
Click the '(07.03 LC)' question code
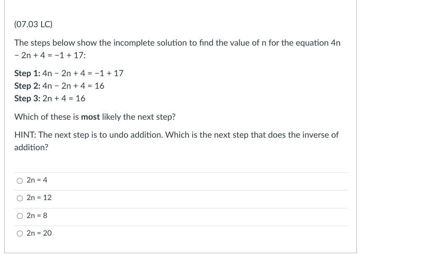(x=33, y=24)
